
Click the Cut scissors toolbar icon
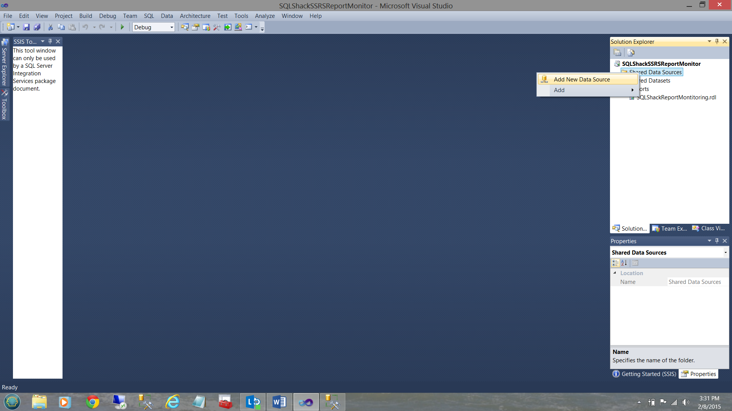pyautogui.click(x=50, y=27)
